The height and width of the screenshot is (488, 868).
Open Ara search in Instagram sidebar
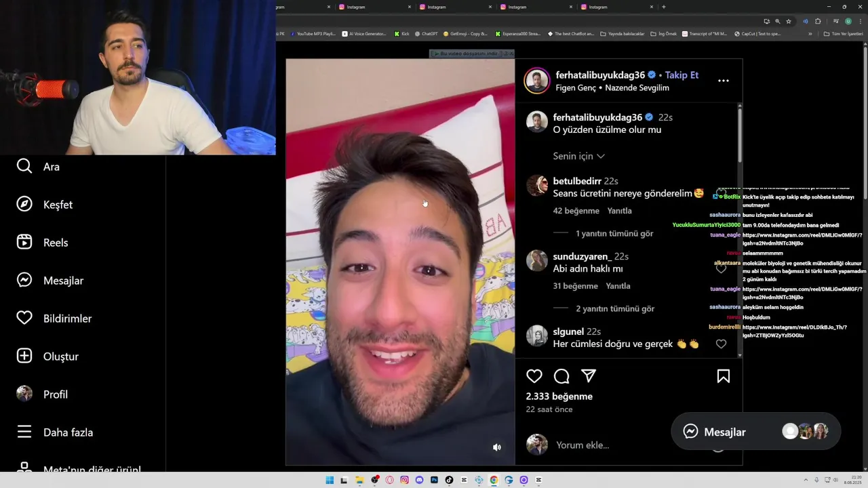(x=39, y=167)
